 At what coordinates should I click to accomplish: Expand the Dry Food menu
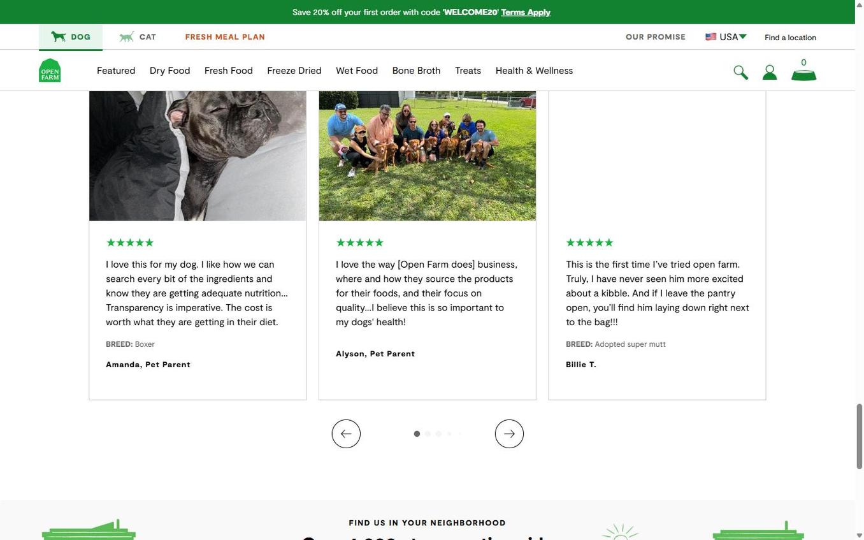(x=169, y=71)
